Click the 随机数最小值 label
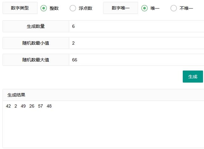This screenshot has width=204, height=149. point(36,43)
